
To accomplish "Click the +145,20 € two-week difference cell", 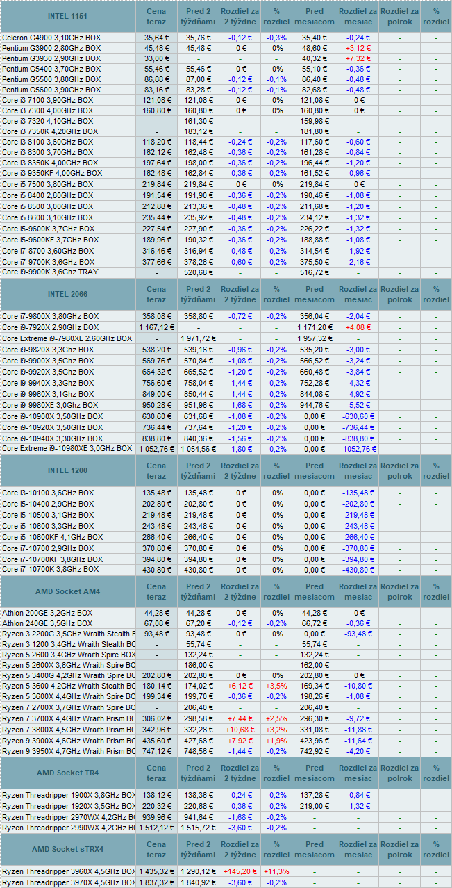I will coord(241,871).
